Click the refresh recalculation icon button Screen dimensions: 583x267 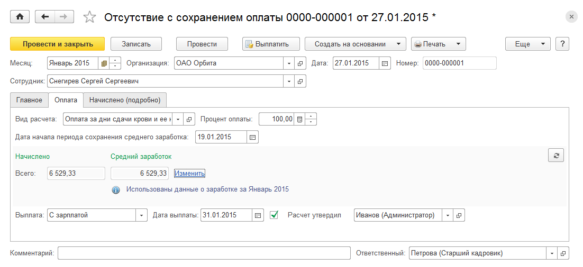556,155
